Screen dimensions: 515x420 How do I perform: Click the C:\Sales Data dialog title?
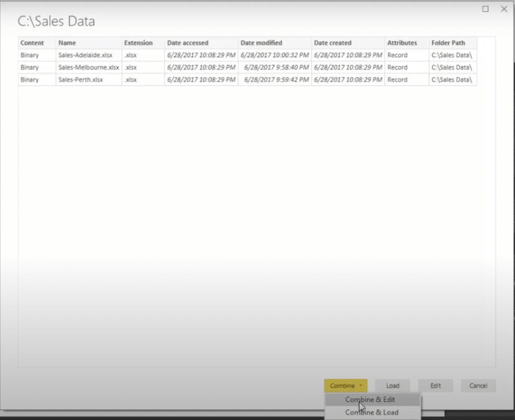56,21
